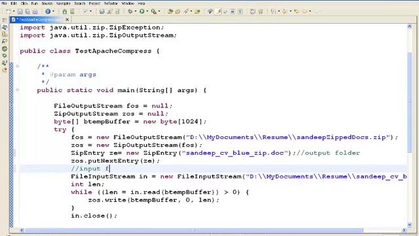Open the Run dropdown arrow
419x236 pixels.
(147, 12)
